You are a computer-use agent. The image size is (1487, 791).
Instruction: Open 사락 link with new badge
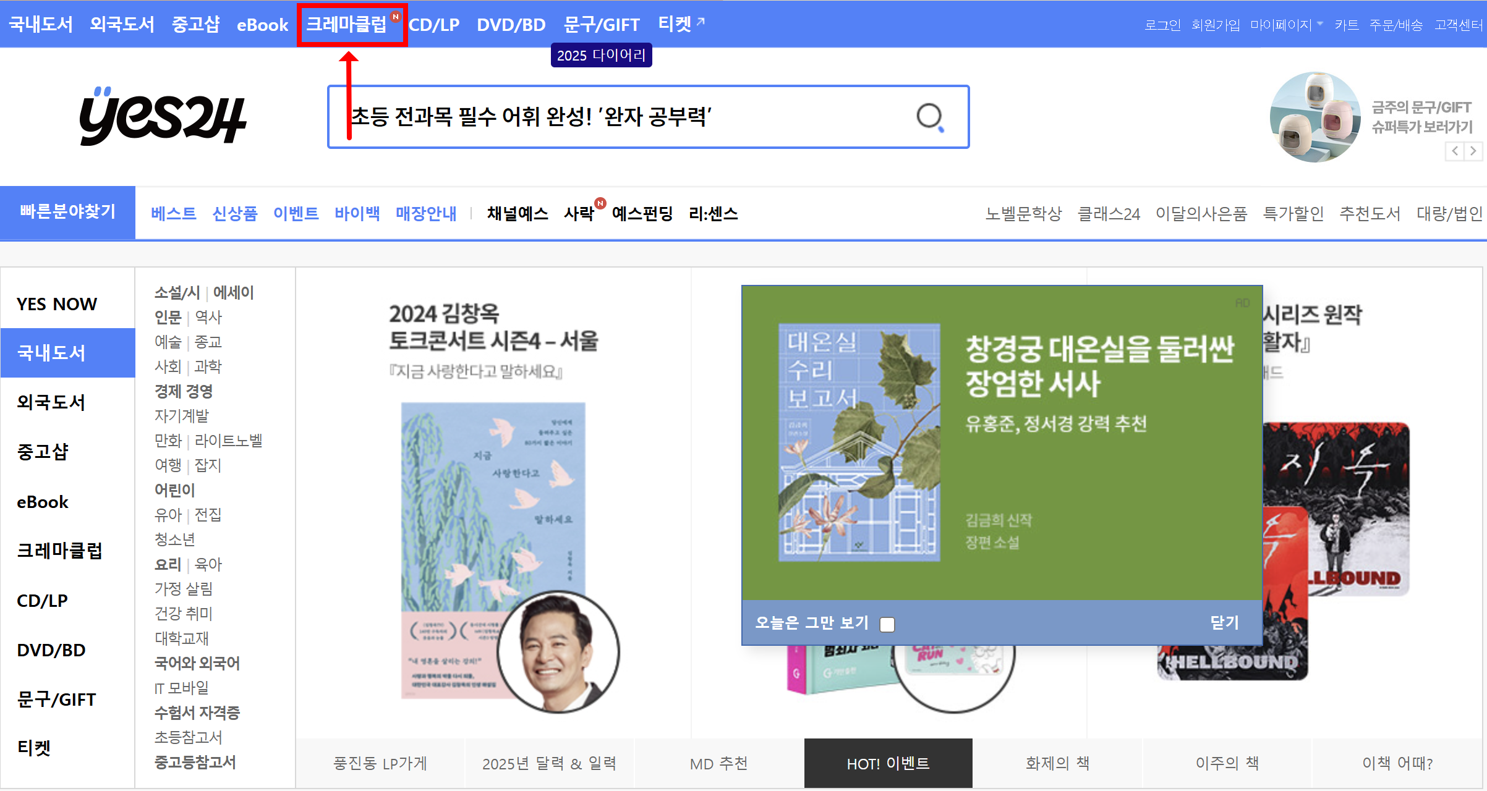(x=579, y=214)
